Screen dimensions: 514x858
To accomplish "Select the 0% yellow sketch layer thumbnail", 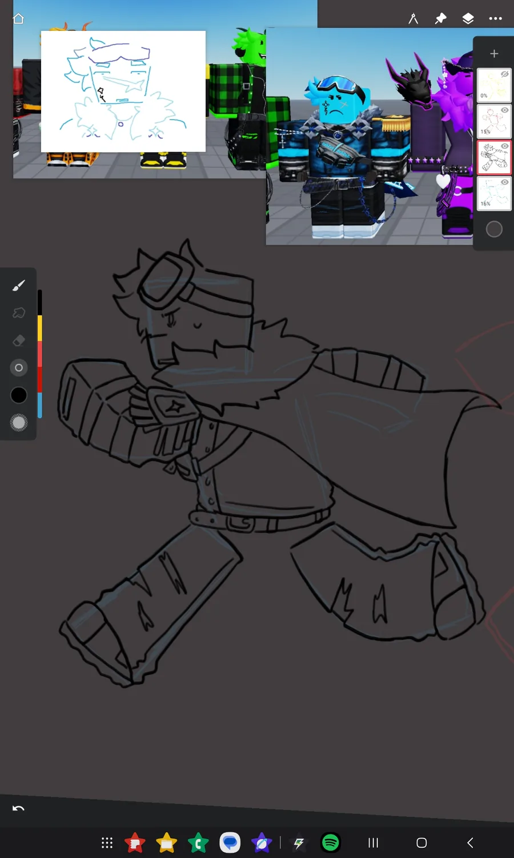I will pyautogui.click(x=493, y=85).
